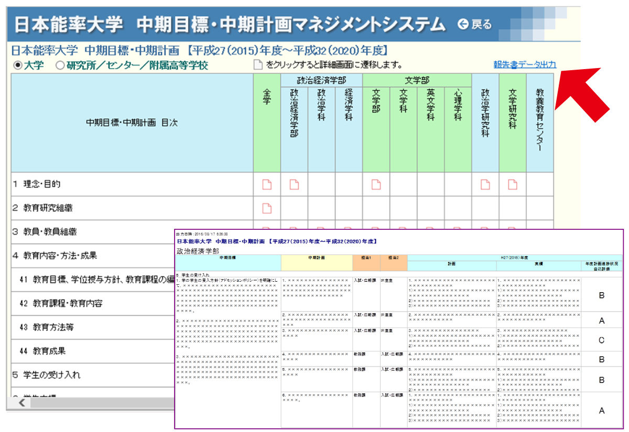Viewport: 629px width, 432px height.
Task: Open 理念・目的 document icon under 政治経済学部 column
Action: pyautogui.click(x=294, y=184)
